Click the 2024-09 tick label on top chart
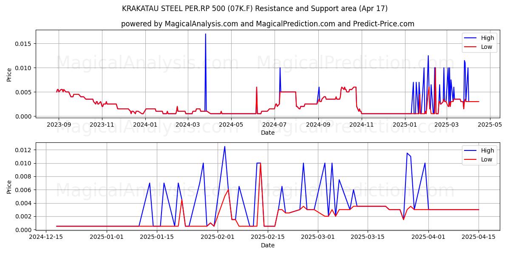 point(319,125)
